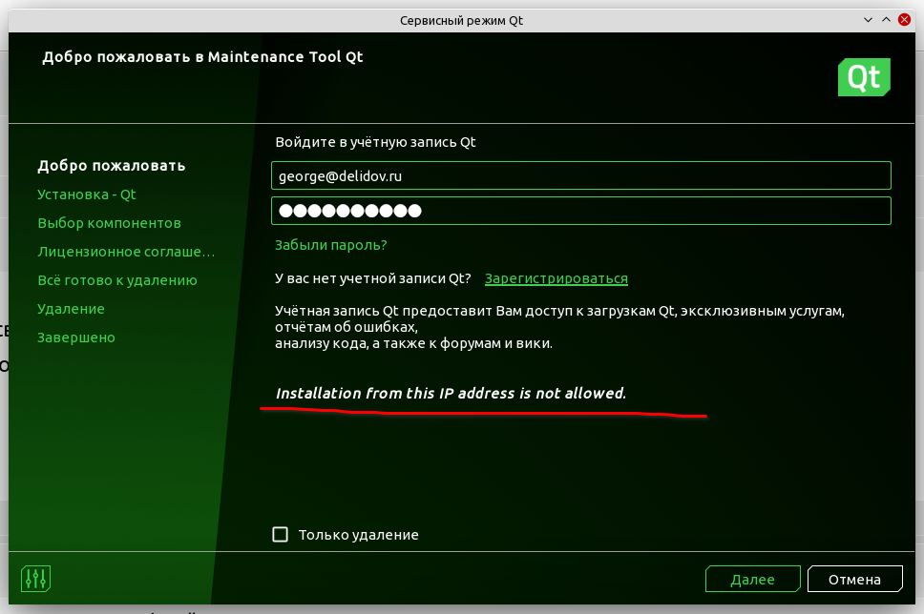Focus the email field with george@delidov.ru

point(581,175)
